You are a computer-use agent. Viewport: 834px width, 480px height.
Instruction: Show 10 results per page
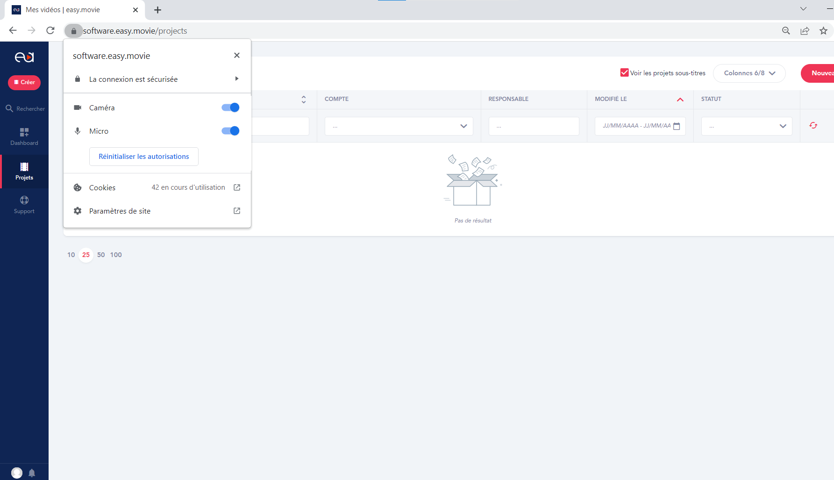[71, 255]
